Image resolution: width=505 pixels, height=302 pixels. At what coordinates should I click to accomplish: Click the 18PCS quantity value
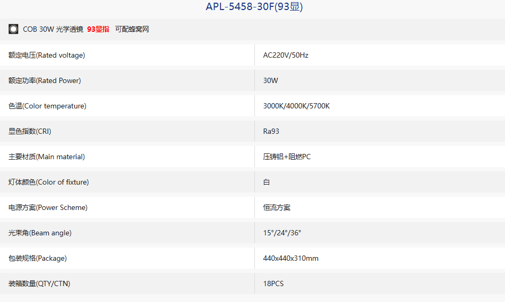(273, 283)
